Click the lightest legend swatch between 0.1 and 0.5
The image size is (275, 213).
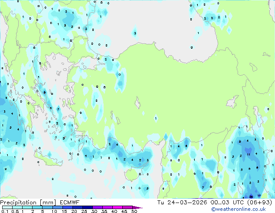(x=7, y=207)
